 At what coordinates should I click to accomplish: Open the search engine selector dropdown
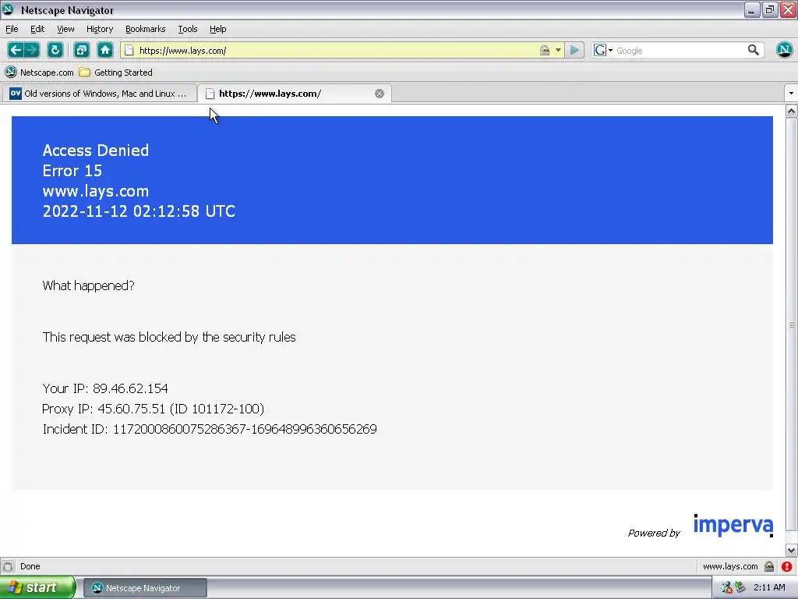click(603, 51)
